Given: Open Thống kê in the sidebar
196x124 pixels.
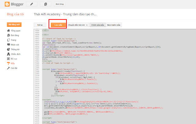Looking at the screenshot, I should (x=15, y=49).
